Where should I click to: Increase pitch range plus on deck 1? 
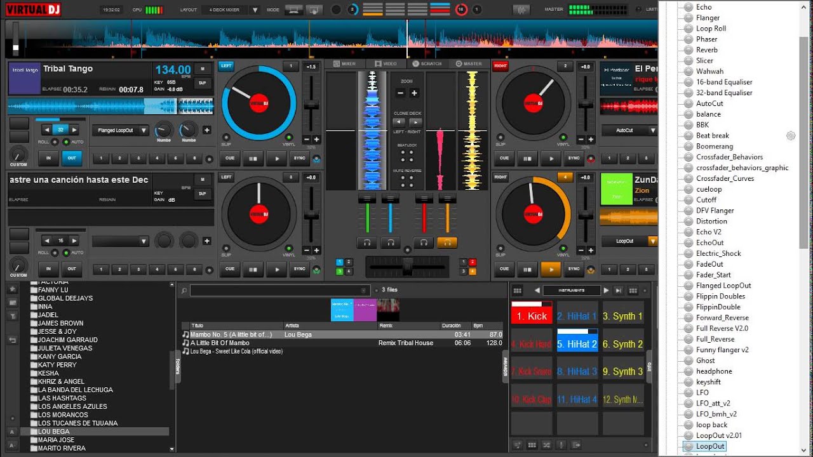pyautogui.click(x=316, y=139)
